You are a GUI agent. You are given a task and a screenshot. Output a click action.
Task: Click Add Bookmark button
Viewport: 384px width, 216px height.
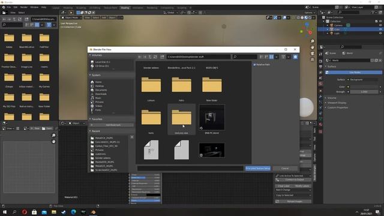[x=113, y=125]
